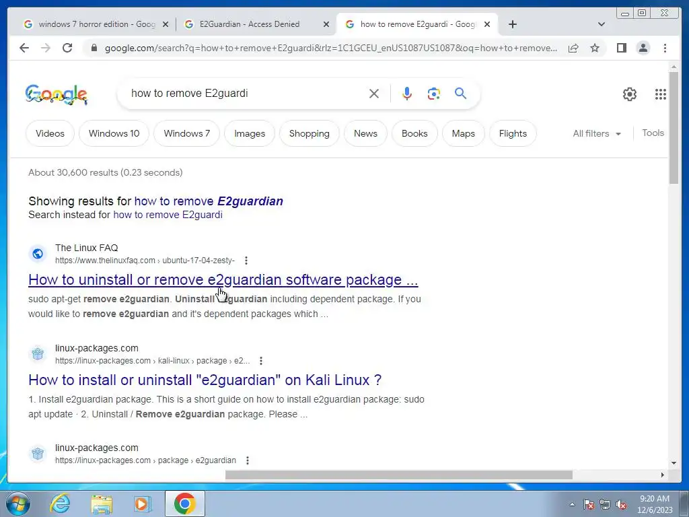Image resolution: width=689 pixels, height=517 pixels.
Task: Close the E2Guardian Access Denied tab
Action: 326,25
